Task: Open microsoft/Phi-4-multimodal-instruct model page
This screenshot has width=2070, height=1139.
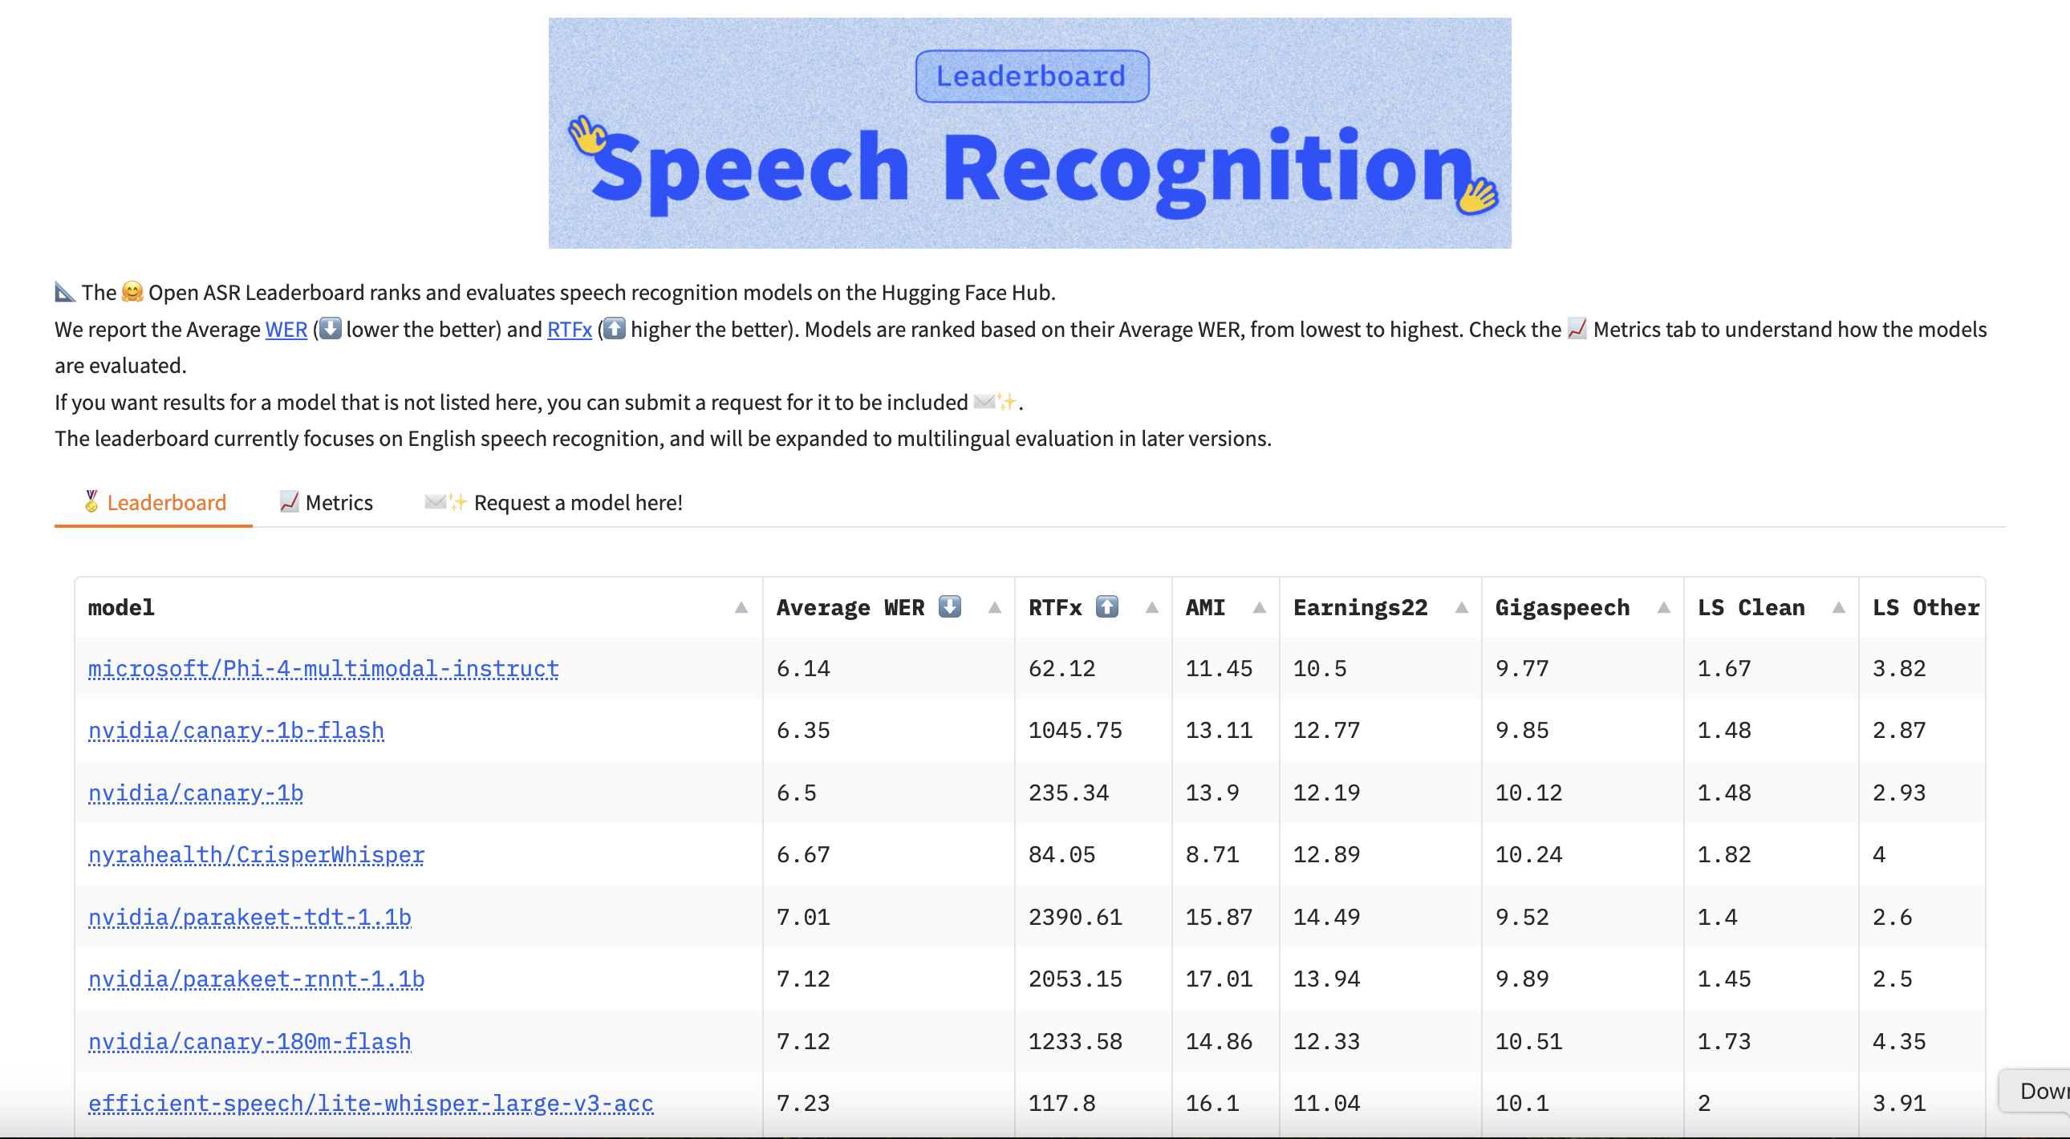Action: point(323,669)
